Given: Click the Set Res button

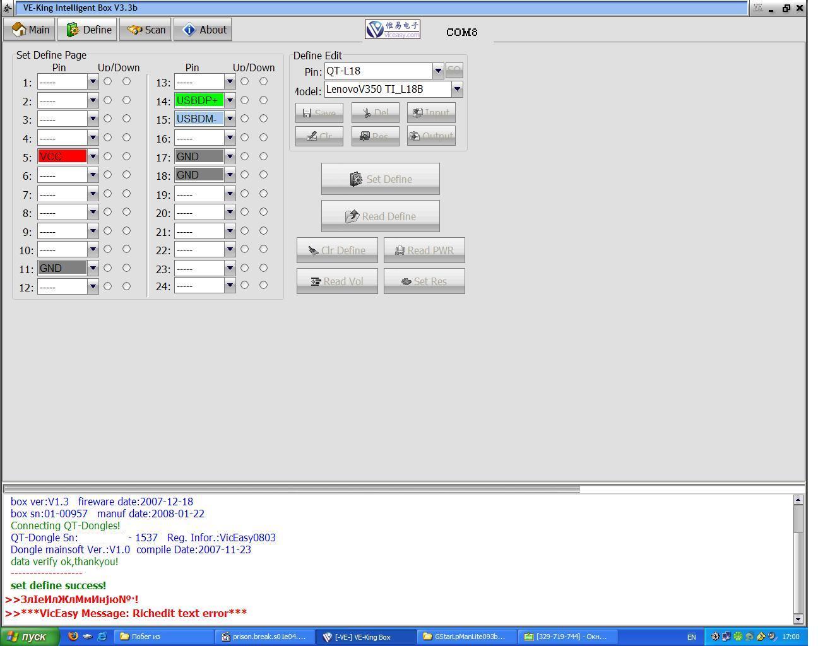Looking at the screenshot, I should (424, 281).
